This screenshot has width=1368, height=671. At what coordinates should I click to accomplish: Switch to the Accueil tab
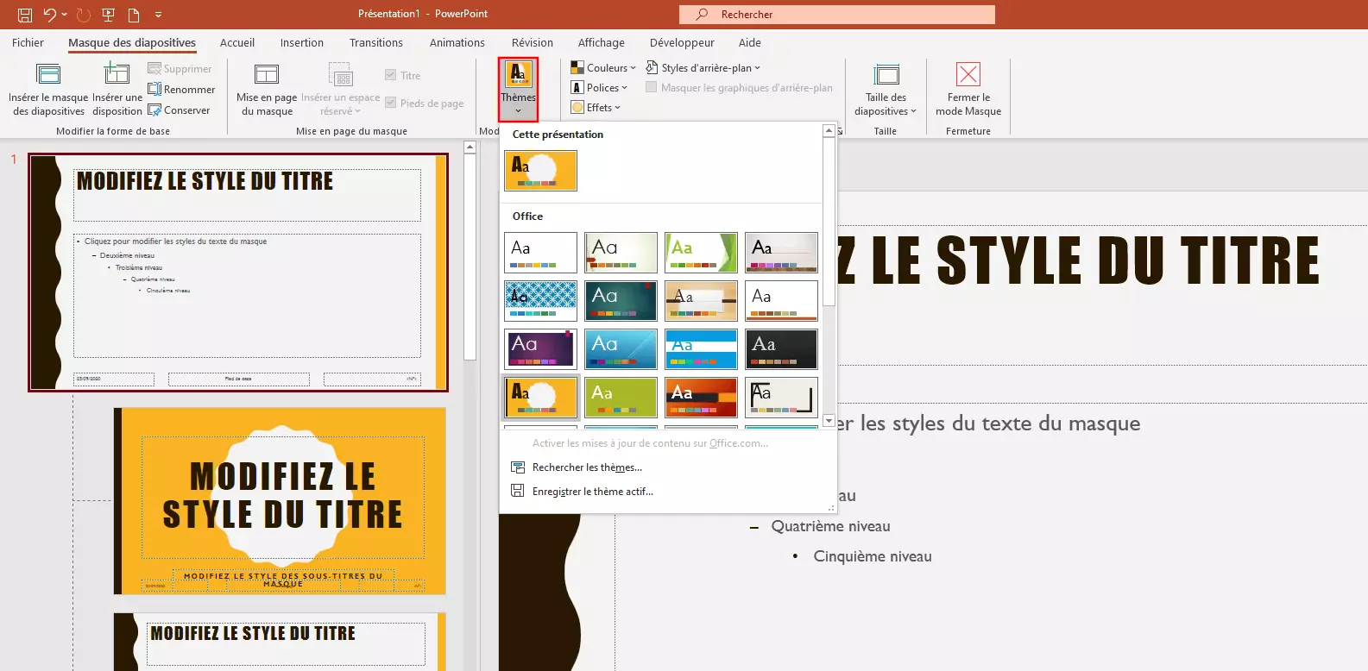click(237, 42)
